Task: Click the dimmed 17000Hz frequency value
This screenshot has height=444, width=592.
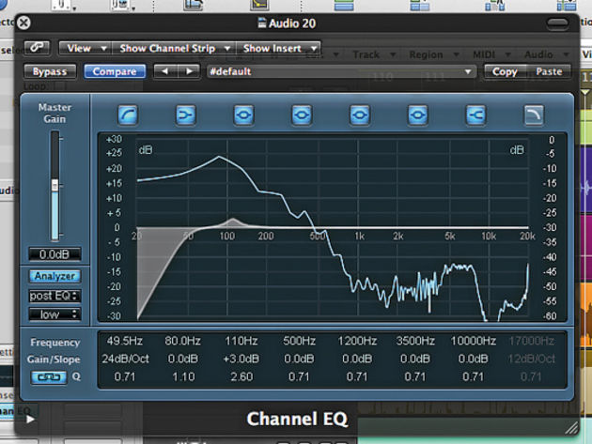Action: [531, 341]
